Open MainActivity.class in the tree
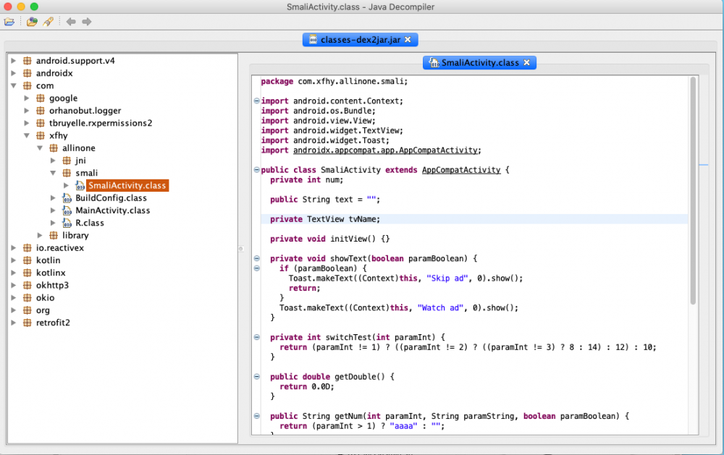The width and height of the screenshot is (724, 455). [x=112, y=211]
